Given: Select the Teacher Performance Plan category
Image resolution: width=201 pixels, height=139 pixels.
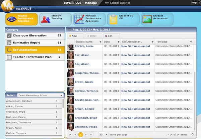Looking at the screenshot, I should [35, 57].
